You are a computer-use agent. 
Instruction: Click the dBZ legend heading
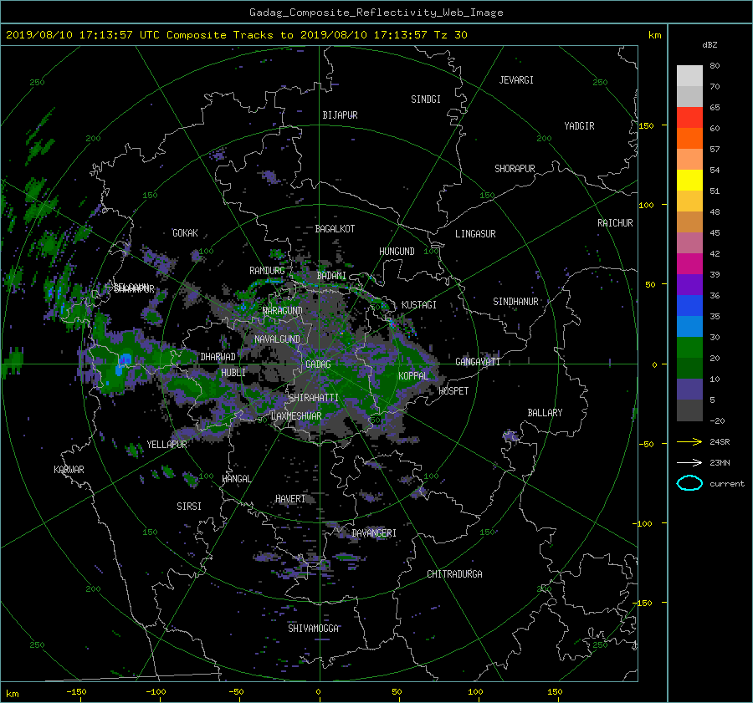(709, 45)
